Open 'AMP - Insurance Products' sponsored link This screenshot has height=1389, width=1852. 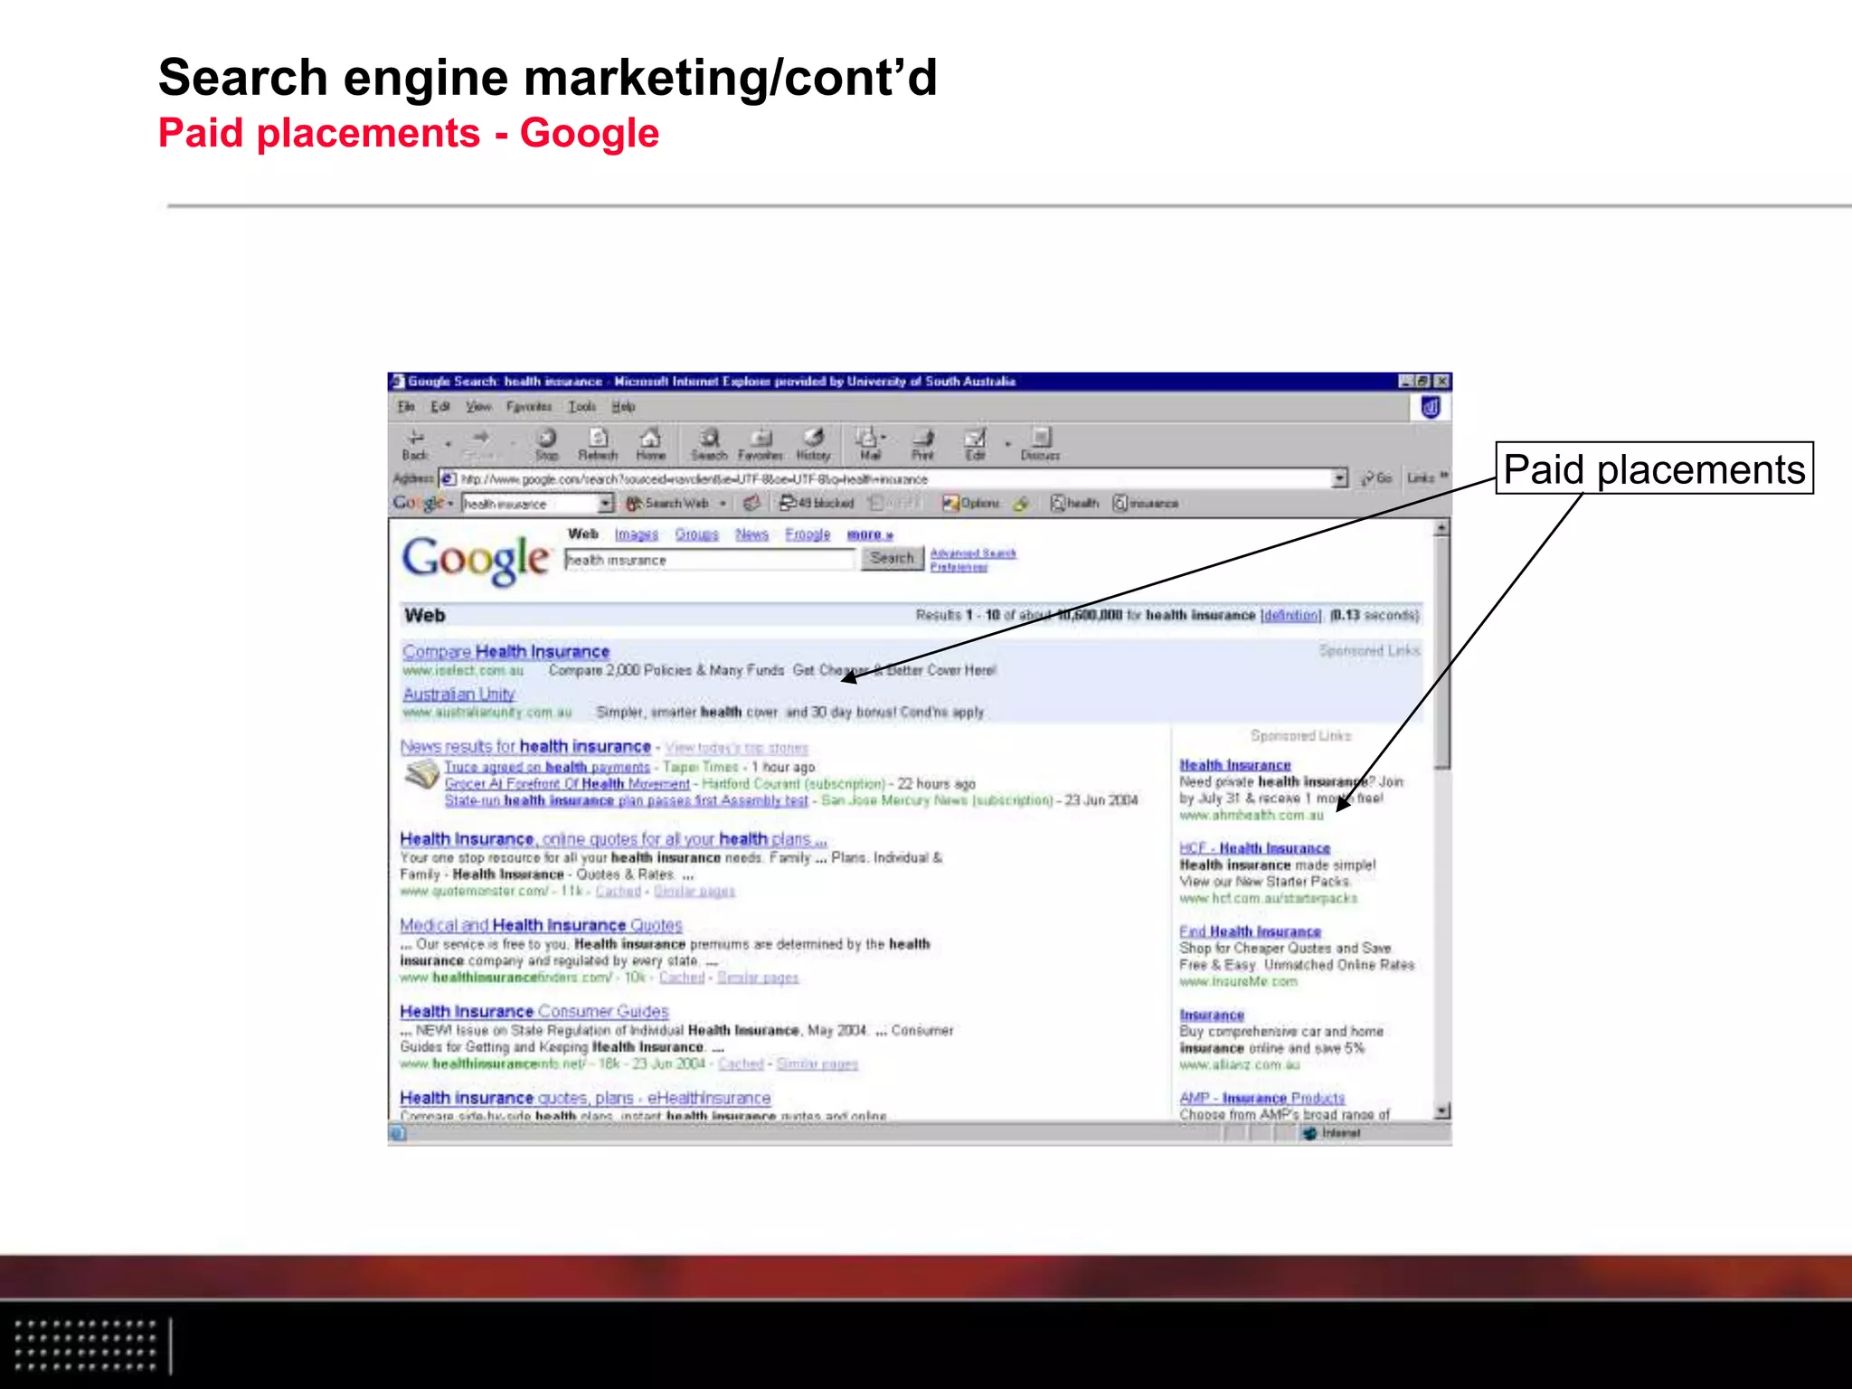pyautogui.click(x=1262, y=1098)
